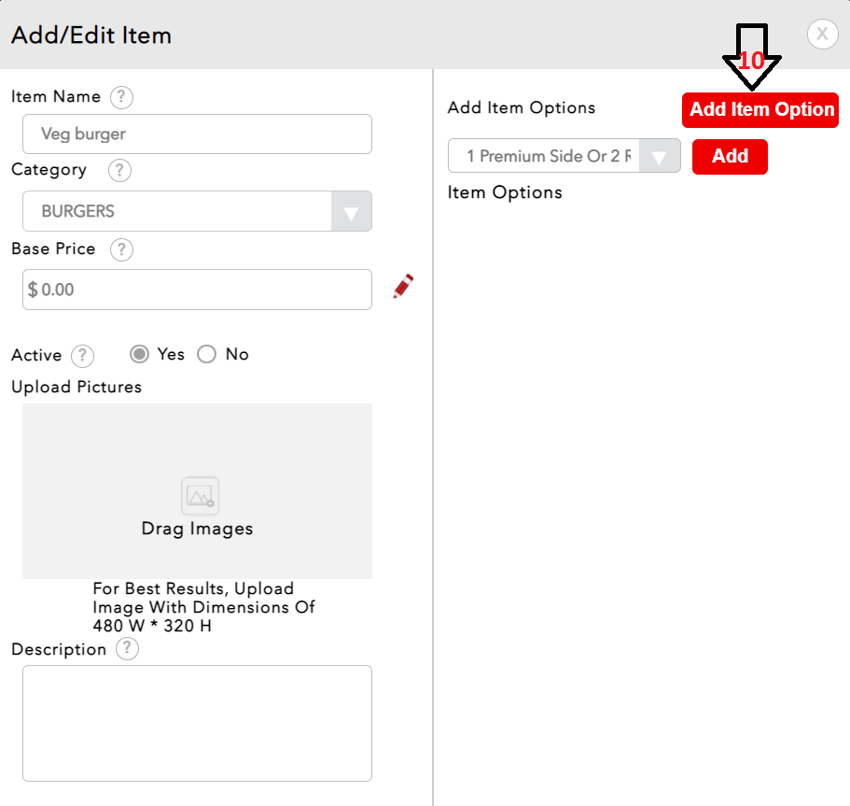This screenshot has width=850, height=806.
Task: Select the No radio button for Active
Action: pos(207,354)
